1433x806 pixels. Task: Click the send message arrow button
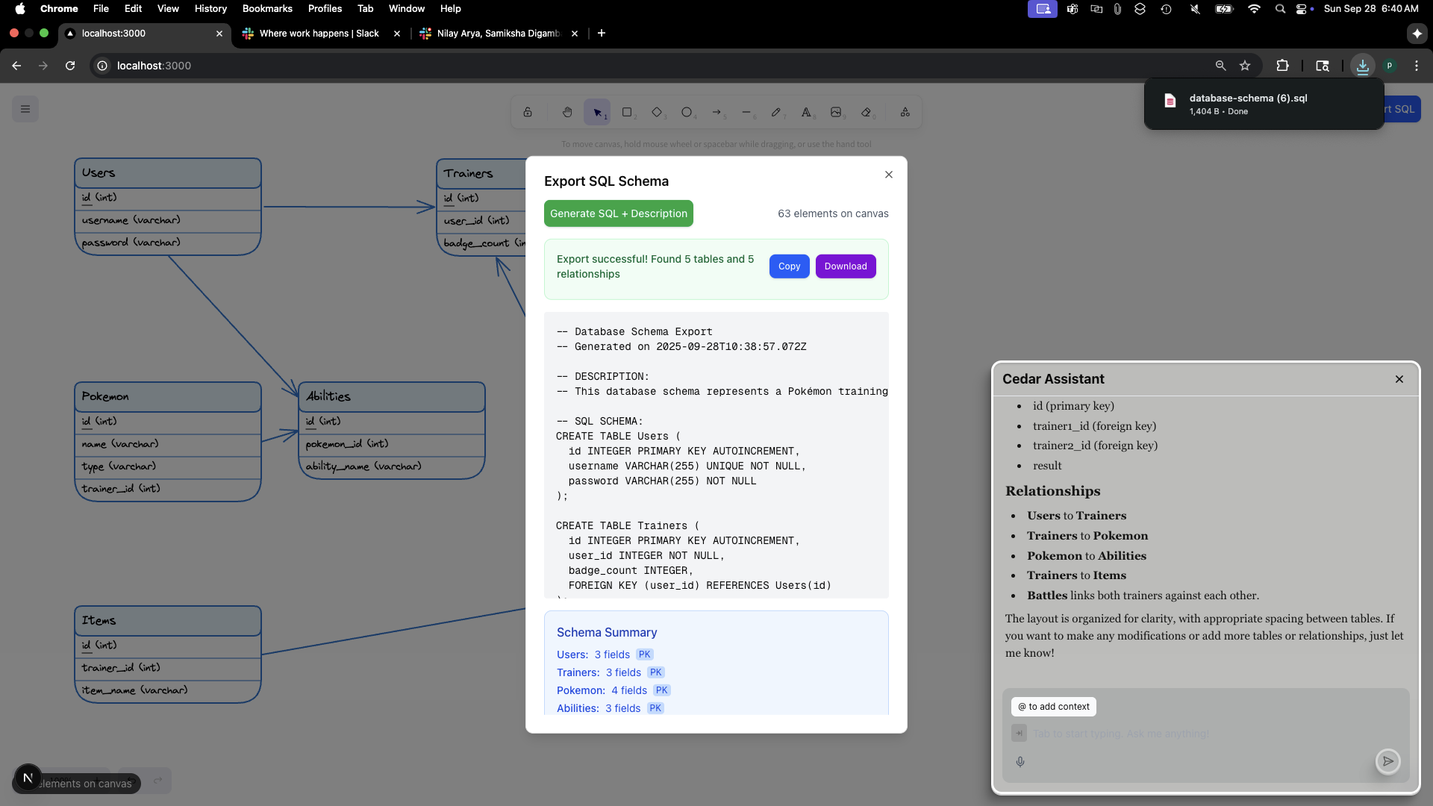point(1387,761)
